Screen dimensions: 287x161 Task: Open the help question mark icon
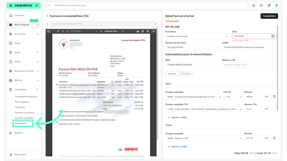tap(276, 6)
